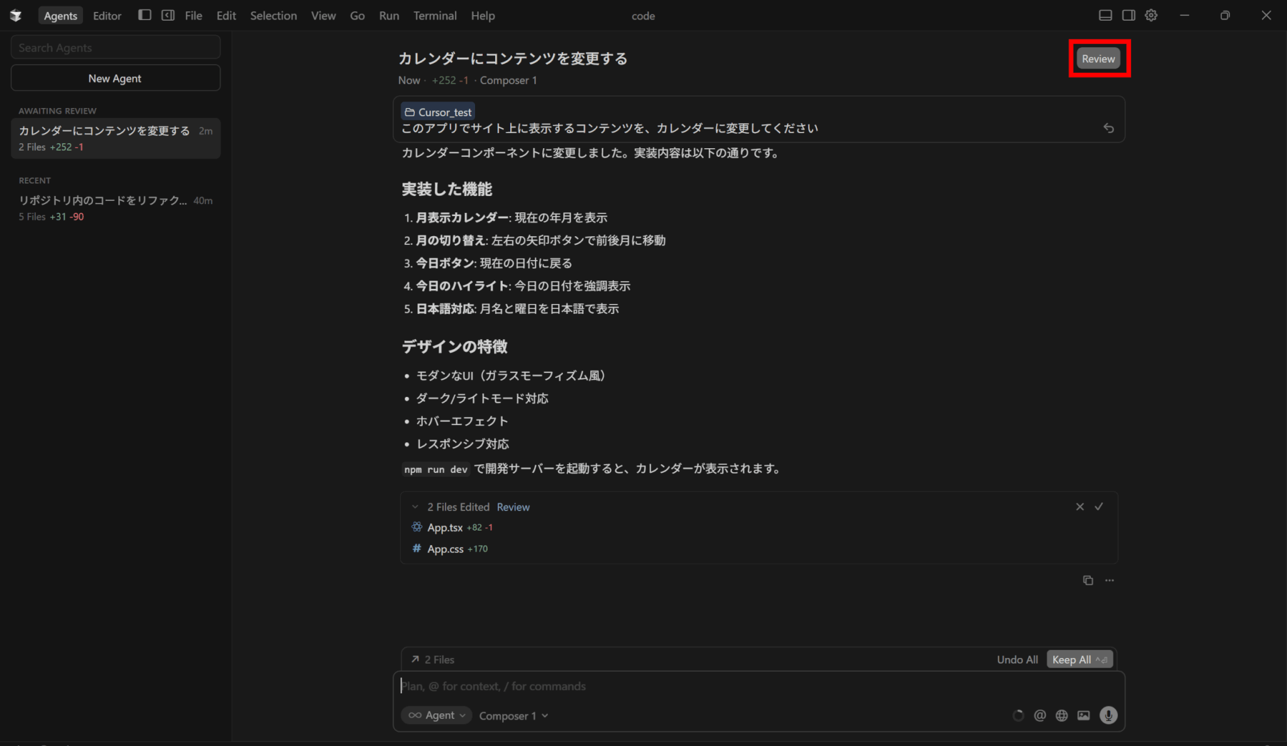Screen dimensions: 1287x746
Task: Click the attach image icon
Action: tap(1083, 715)
